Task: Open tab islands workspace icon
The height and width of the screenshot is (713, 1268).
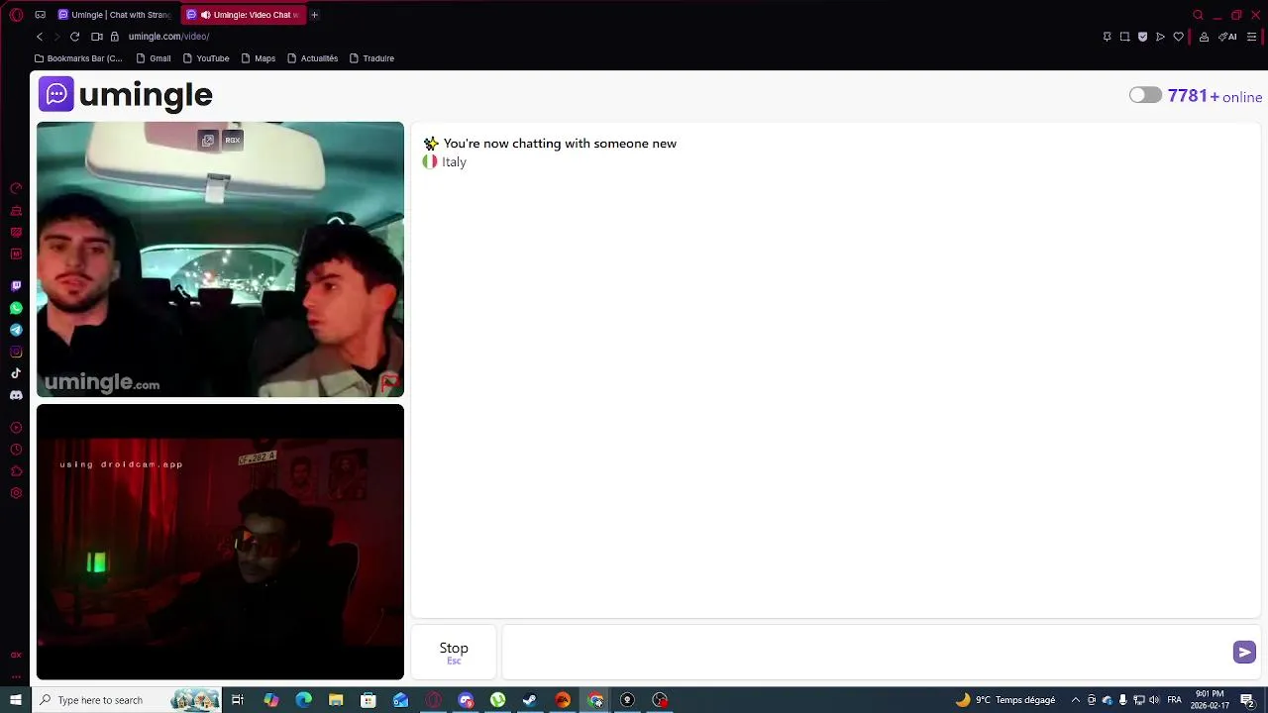Action: 40,15
